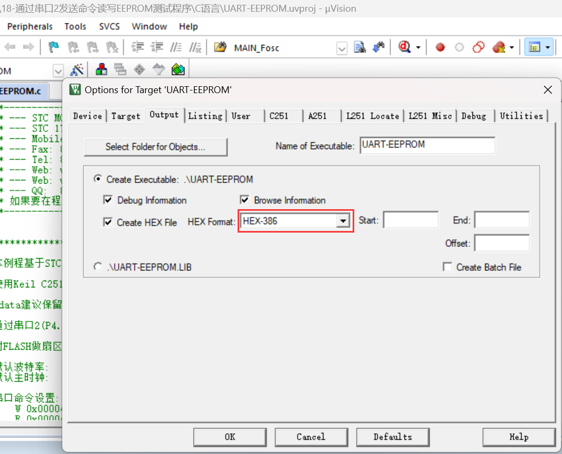Select Create Executable radio button
The width and height of the screenshot is (562, 454).
pos(98,179)
